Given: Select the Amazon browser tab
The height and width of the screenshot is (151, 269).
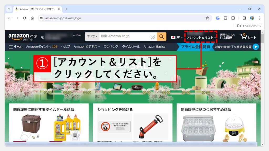Looking at the screenshot, I should pos(37,9).
